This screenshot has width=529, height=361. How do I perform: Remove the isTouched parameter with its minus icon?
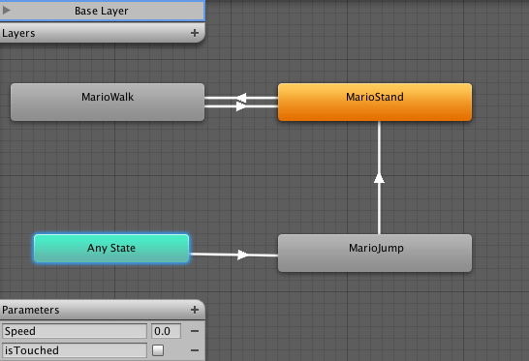(195, 350)
